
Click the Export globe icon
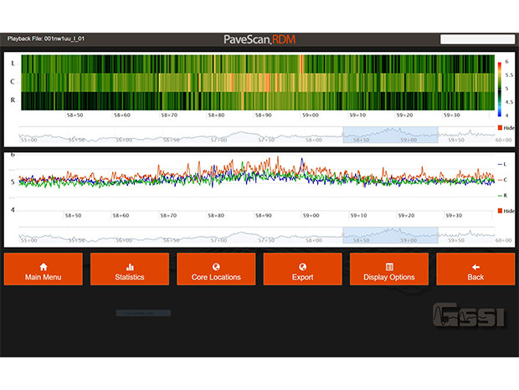point(302,267)
